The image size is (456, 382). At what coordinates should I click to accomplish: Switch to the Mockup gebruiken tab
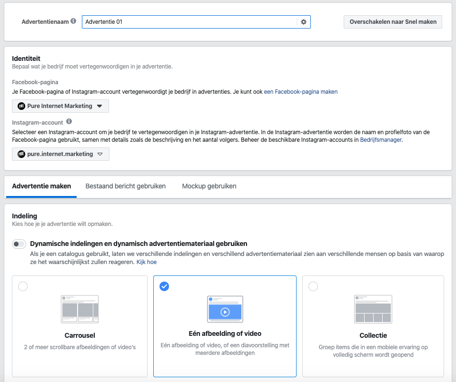[209, 186]
